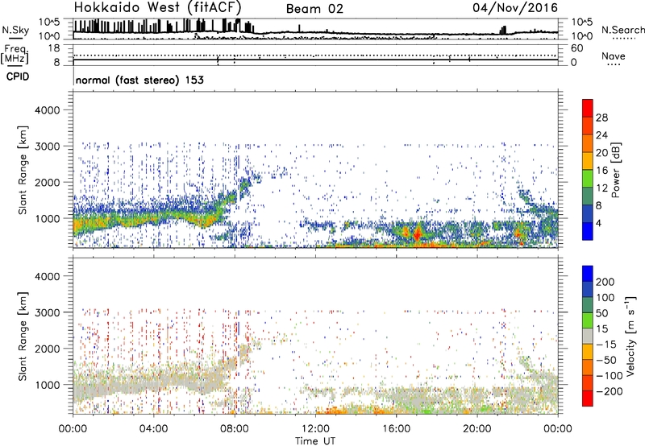645x446 pixels.
Task: Click the 'Slant Range [km]' label of the velocity panel
Action: coord(23,337)
